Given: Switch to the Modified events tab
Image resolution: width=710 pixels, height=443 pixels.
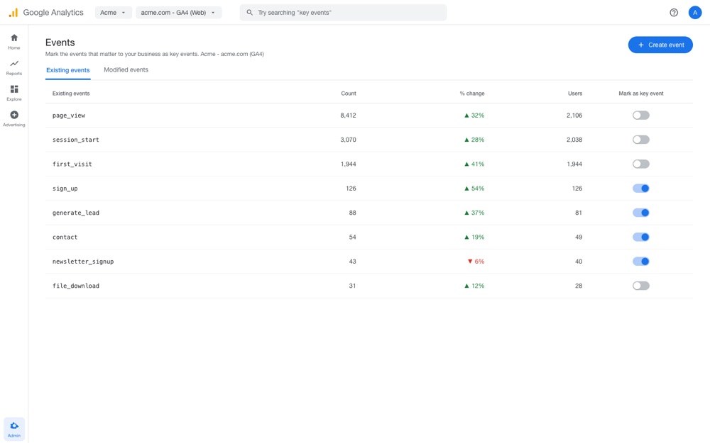Looking at the screenshot, I should point(126,70).
